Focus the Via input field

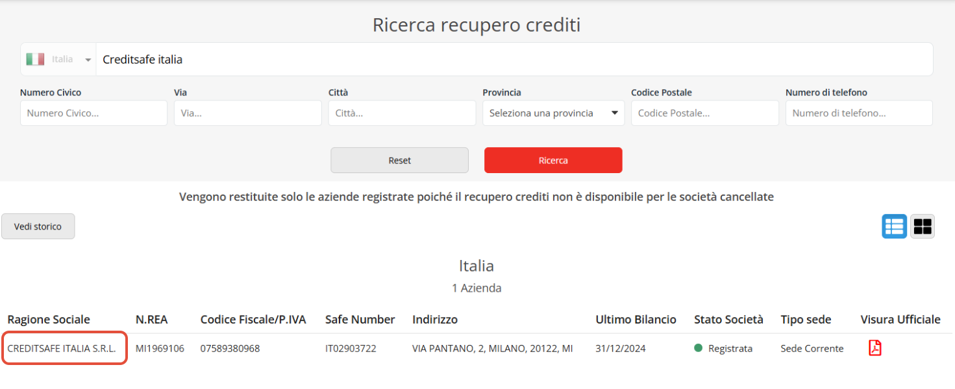[248, 113]
